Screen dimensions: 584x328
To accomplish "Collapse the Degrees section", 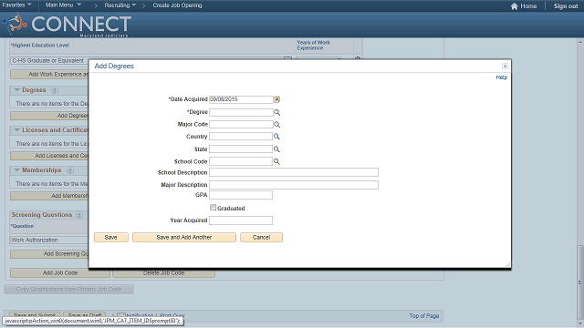I will click(x=16, y=90).
